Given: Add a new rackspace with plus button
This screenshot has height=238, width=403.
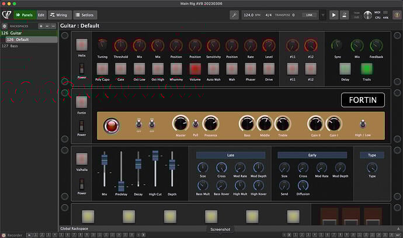Looking at the screenshot, I should point(40,26).
